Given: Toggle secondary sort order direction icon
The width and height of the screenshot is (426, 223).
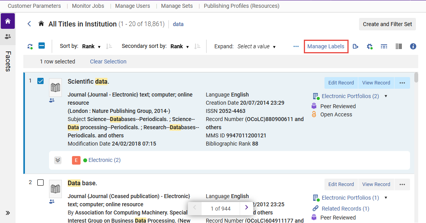Looking at the screenshot, I should (x=197, y=46).
